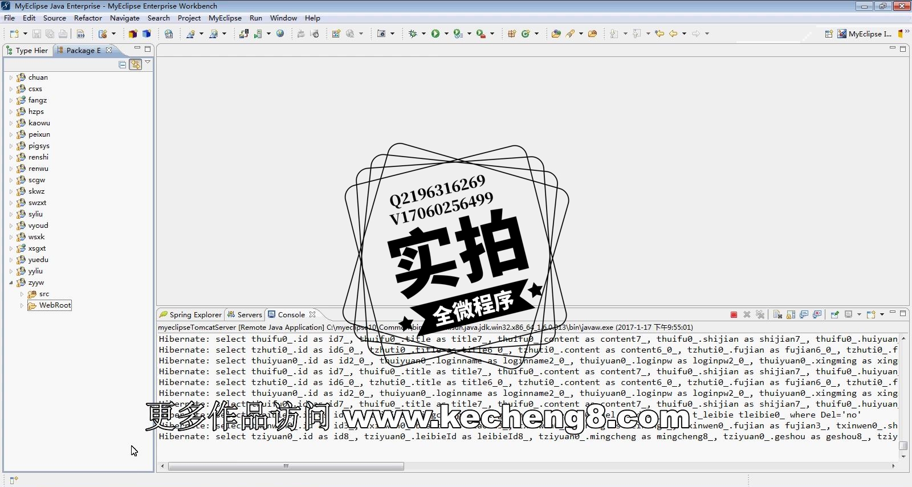Select the renshi project
The height and width of the screenshot is (487, 912).
point(38,157)
